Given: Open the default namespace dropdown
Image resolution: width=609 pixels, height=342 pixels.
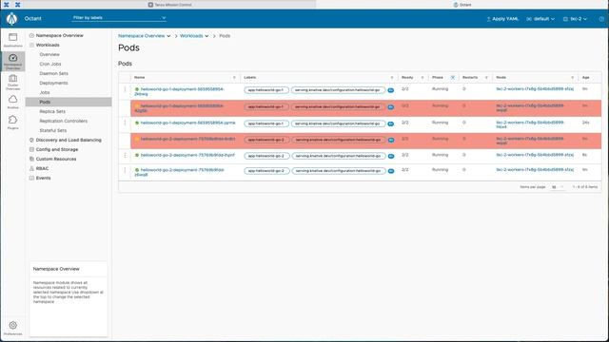Looking at the screenshot, I should point(540,19).
